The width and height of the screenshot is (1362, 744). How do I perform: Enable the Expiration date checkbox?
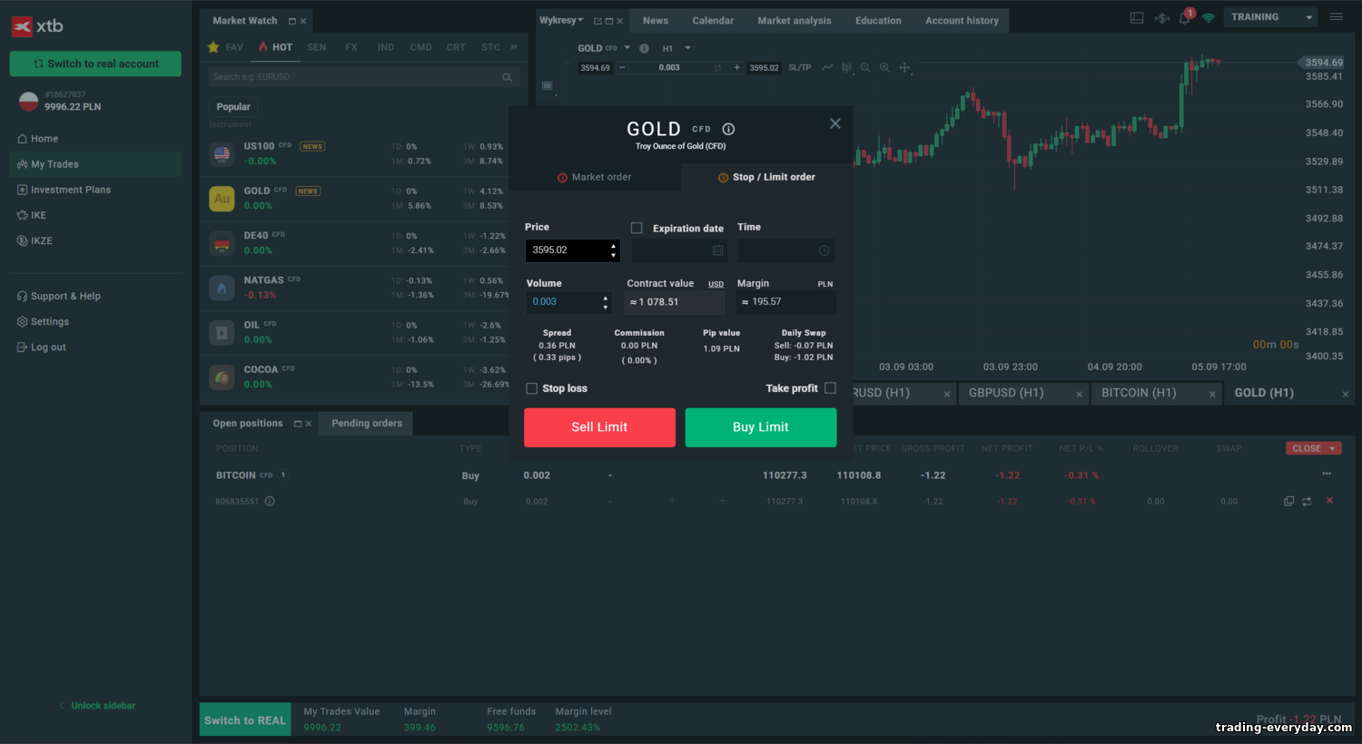click(637, 228)
